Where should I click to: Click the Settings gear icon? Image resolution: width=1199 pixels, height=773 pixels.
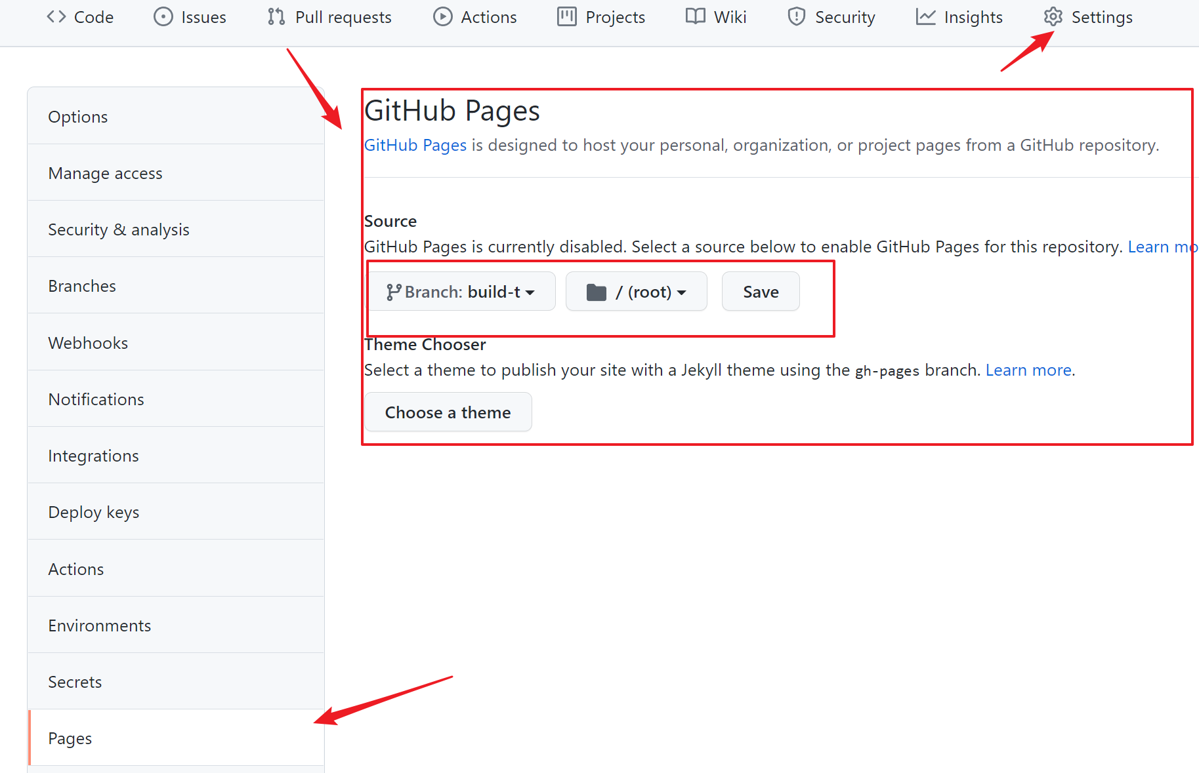[1053, 17]
